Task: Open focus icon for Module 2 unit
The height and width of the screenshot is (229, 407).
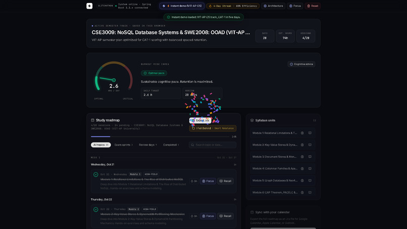Action: click(x=302, y=145)
